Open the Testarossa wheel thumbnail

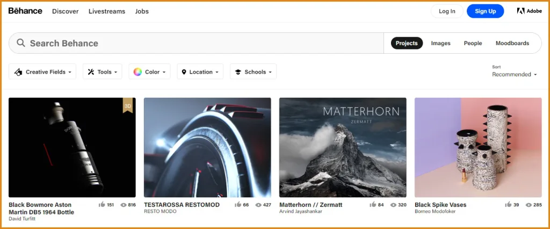(x=208, y=147)
